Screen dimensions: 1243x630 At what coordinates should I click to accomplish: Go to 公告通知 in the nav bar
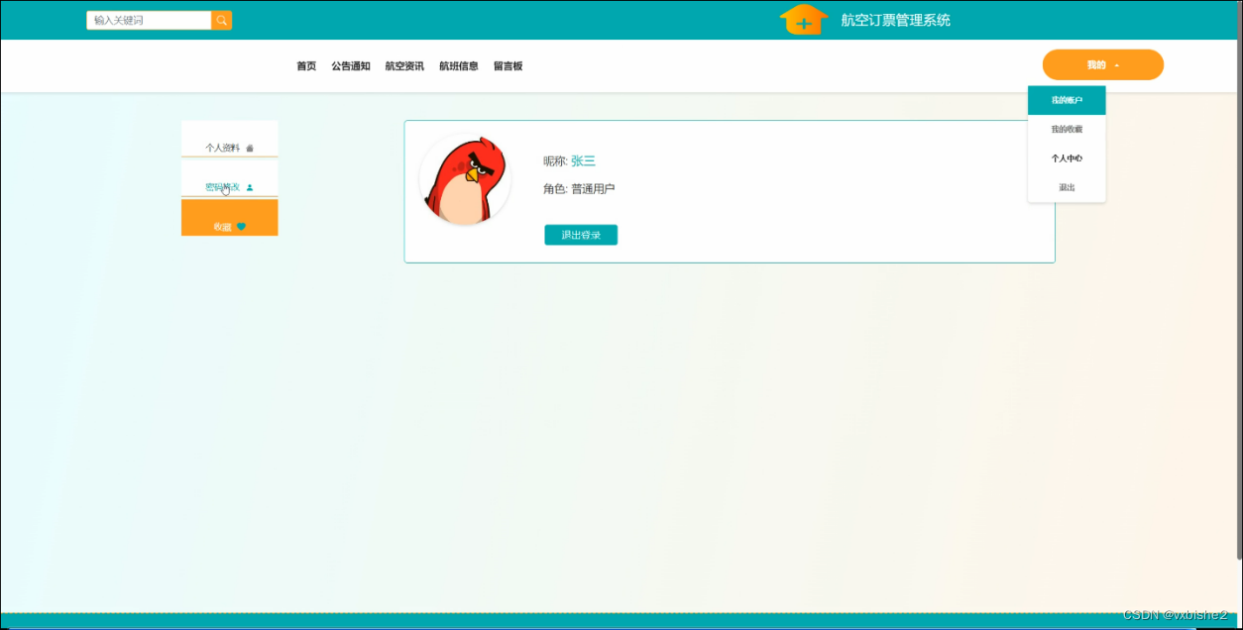pos(351,66)
